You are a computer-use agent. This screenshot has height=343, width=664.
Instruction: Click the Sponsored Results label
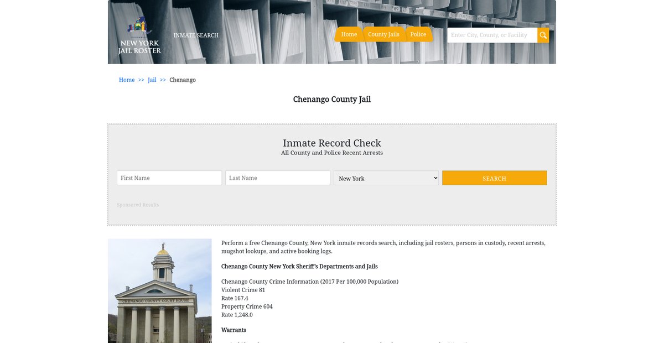138,205
